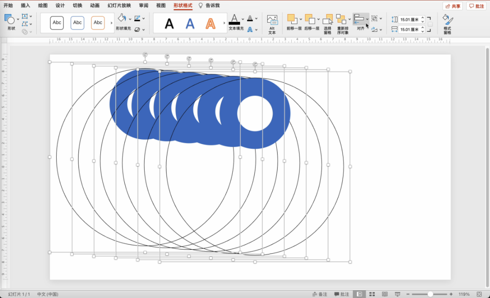
Task: Switch to the 动画 tab
Action: pos(95,5)
